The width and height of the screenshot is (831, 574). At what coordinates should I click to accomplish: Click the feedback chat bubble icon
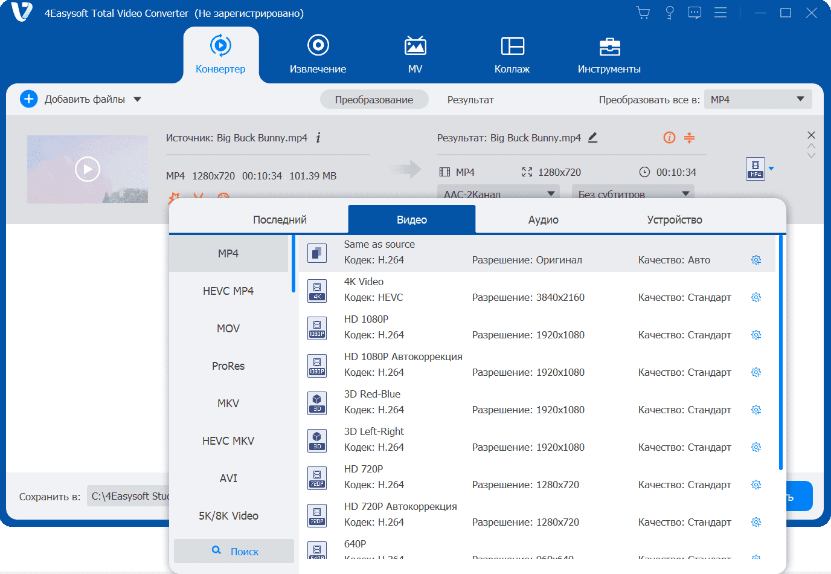click(x=695, y=13)
